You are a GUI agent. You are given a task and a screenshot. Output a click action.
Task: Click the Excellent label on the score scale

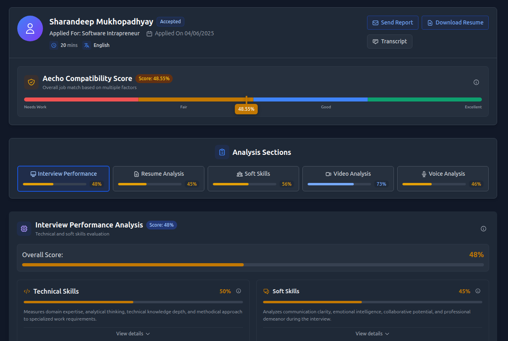point(473,107)
